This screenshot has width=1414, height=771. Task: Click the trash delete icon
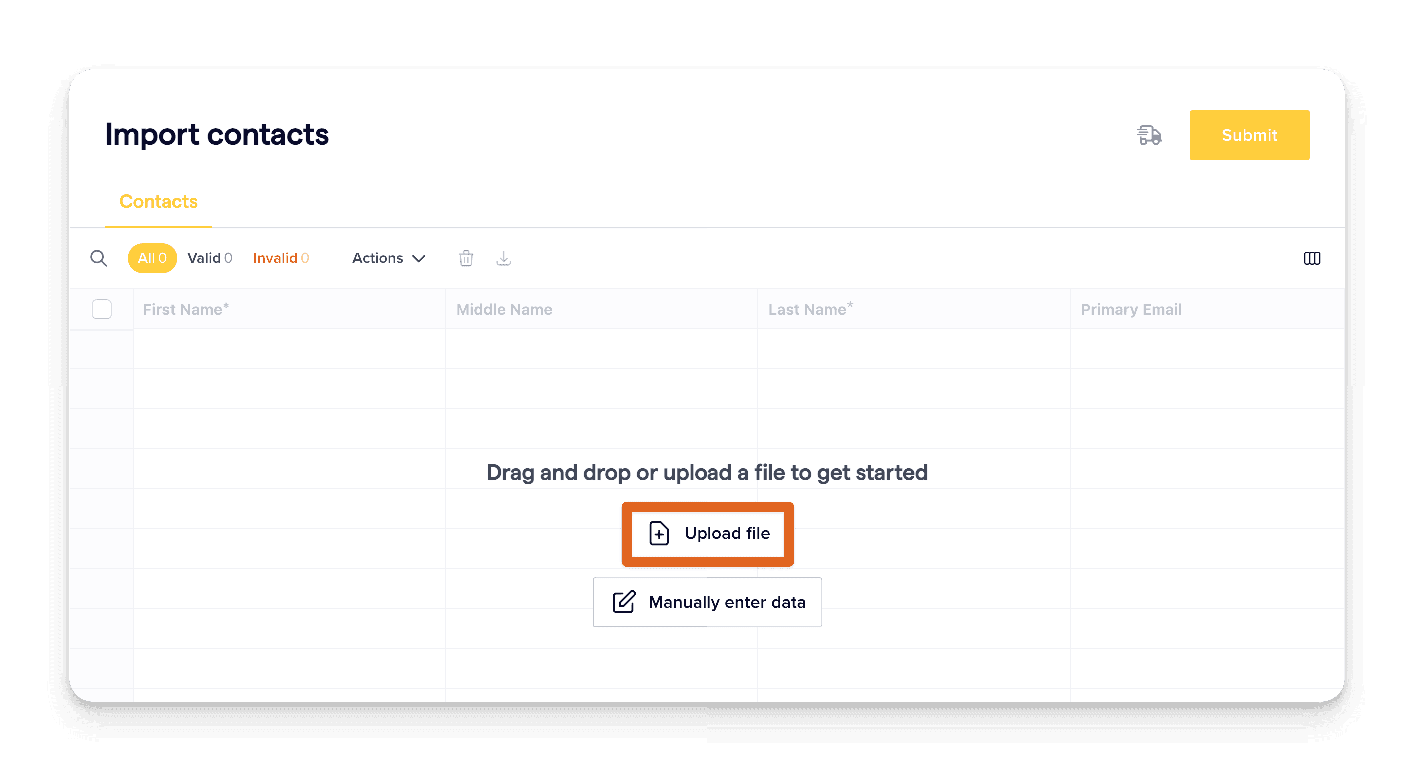[466, 258]
